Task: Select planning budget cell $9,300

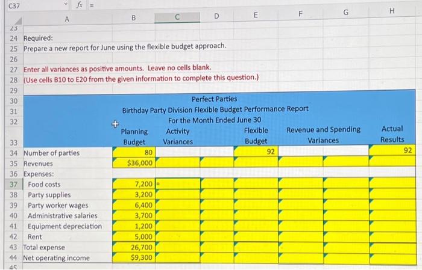Action: (x=134, y=257)
